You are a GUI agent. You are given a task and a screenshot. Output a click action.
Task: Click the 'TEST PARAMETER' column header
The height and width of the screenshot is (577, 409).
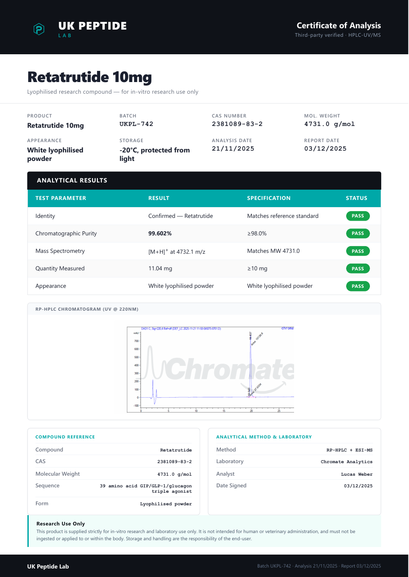click(x=61, y=198)
